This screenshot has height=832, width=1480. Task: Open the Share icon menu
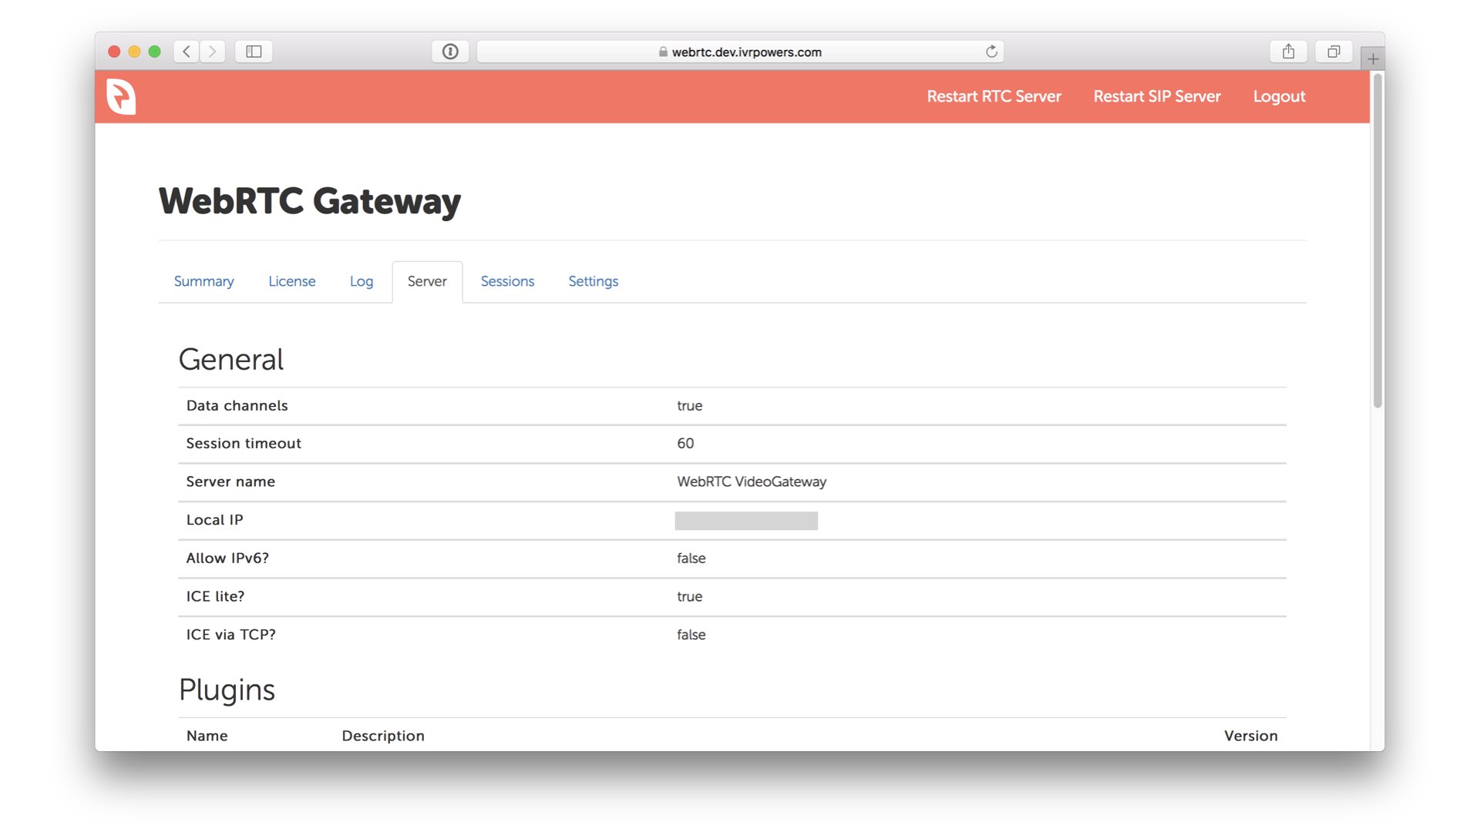pos(1288,52)
